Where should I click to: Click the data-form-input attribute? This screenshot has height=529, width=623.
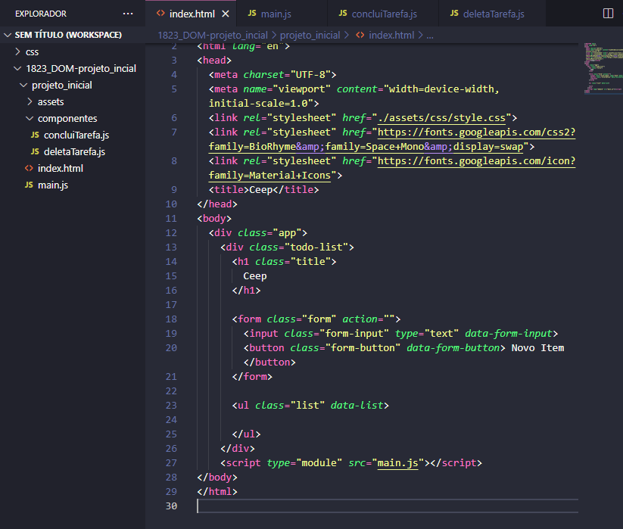coord(509,334)
